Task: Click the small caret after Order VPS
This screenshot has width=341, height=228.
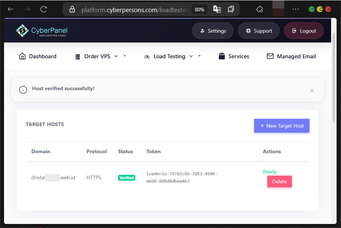Action: point(125,56)
